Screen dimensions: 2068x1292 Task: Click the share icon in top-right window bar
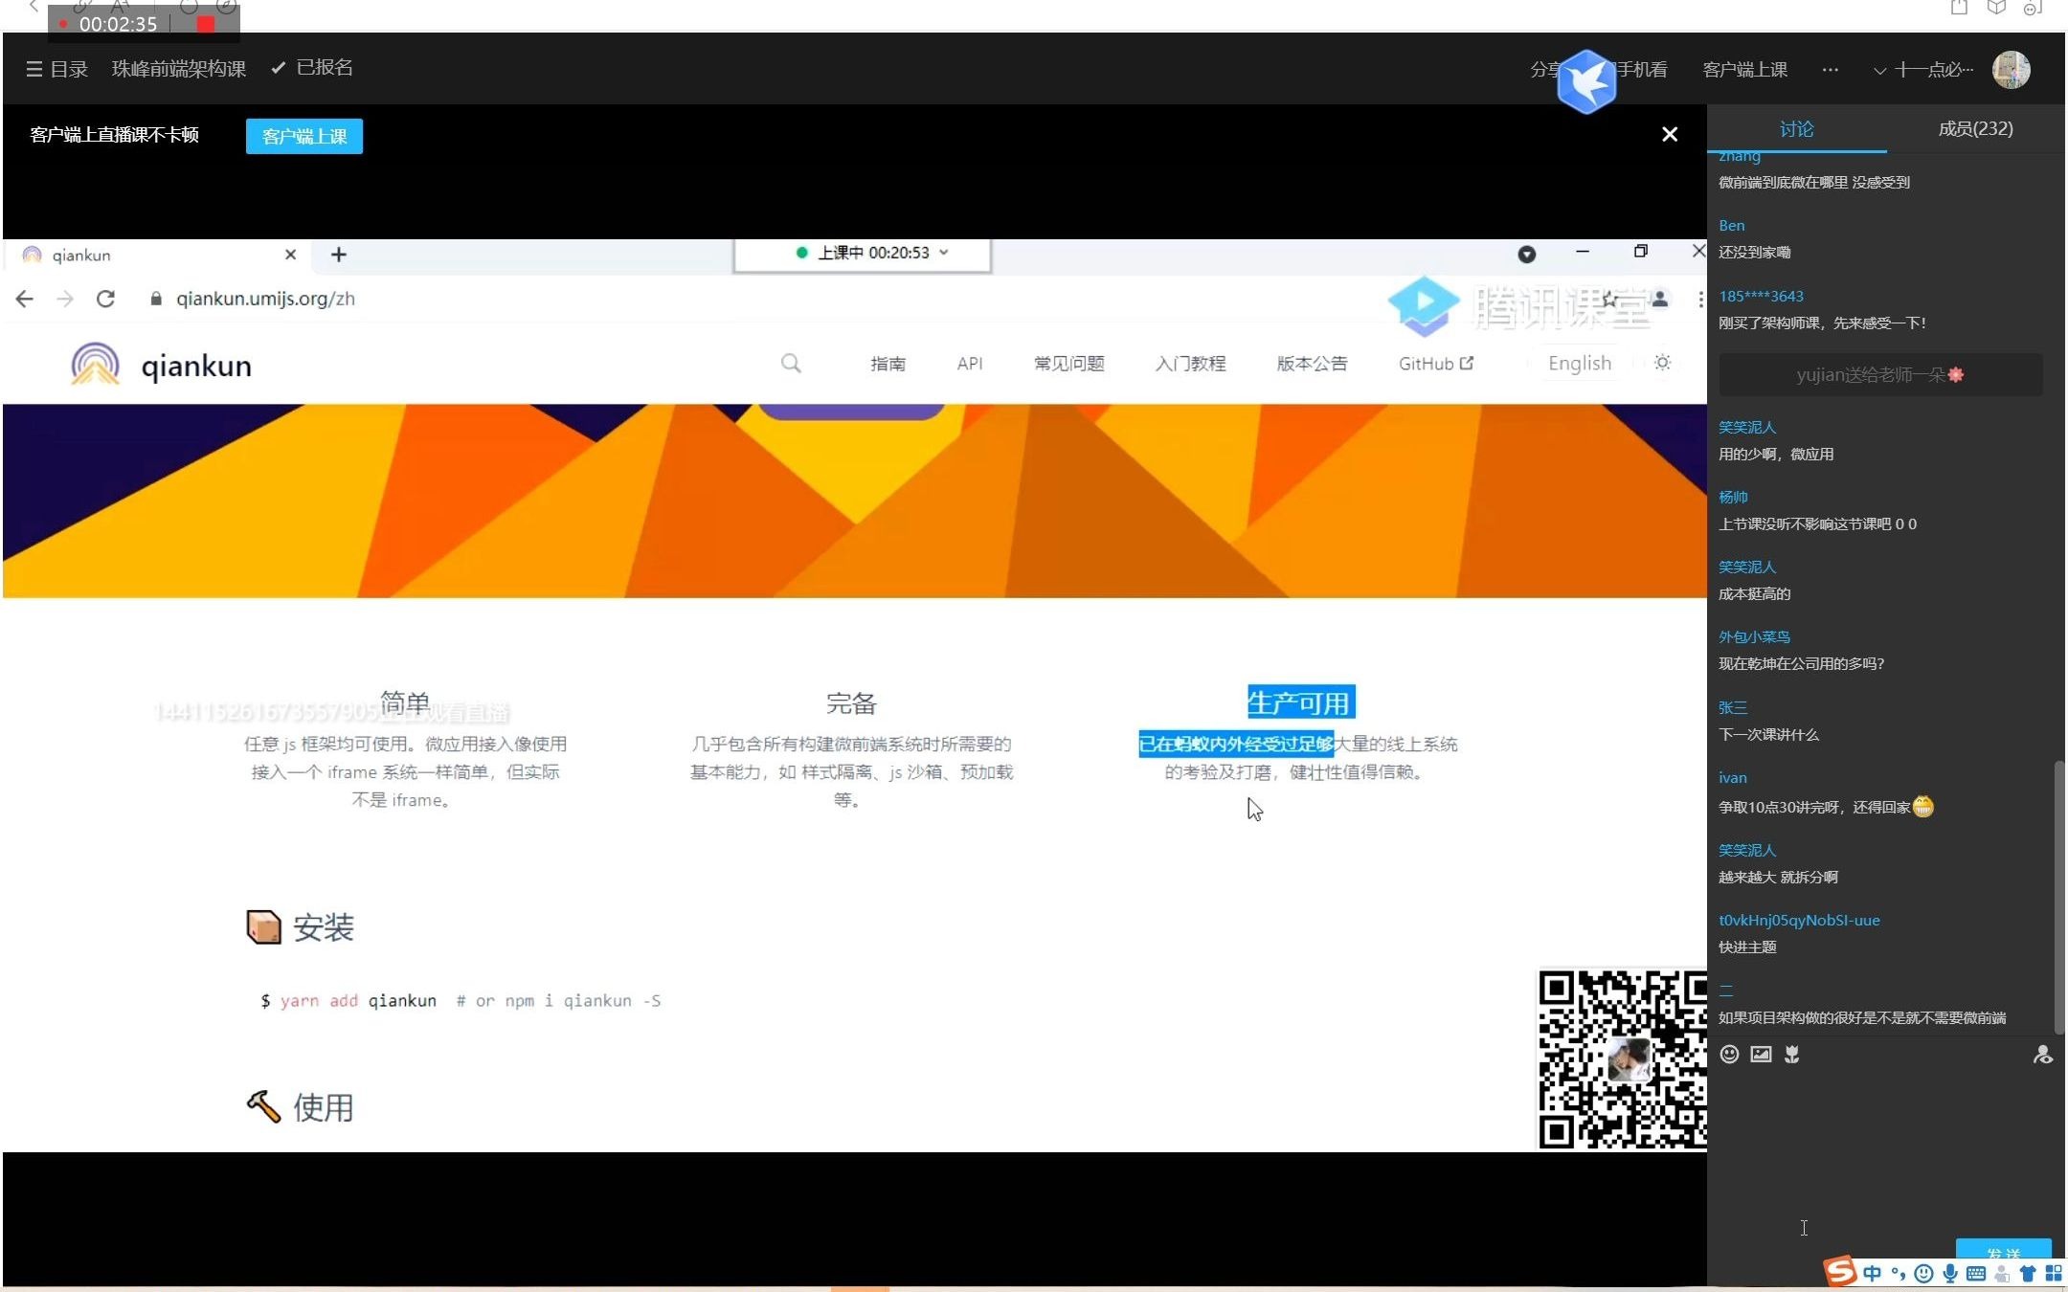tap(1959, 9)
